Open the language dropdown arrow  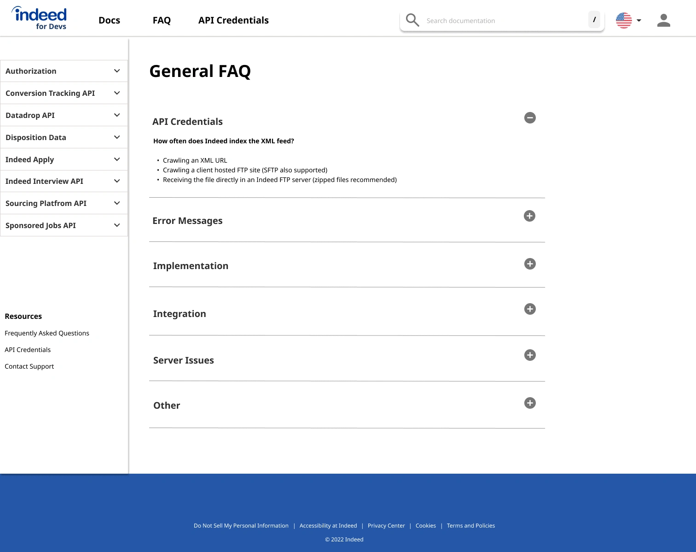click(x=639, y=20)
